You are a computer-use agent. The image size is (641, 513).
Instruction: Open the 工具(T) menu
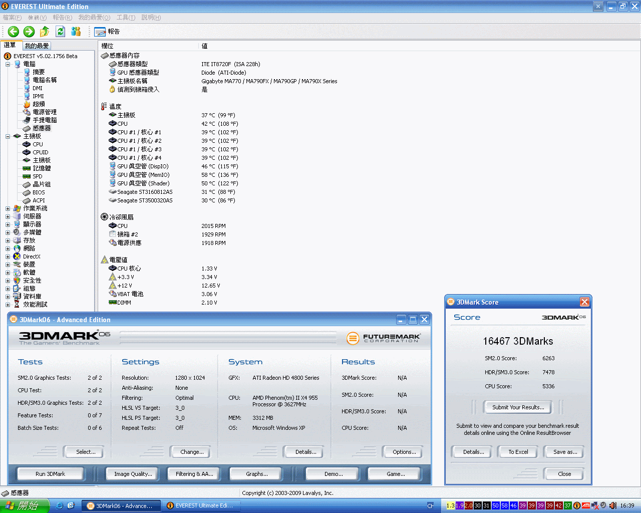tap(126, 18)
